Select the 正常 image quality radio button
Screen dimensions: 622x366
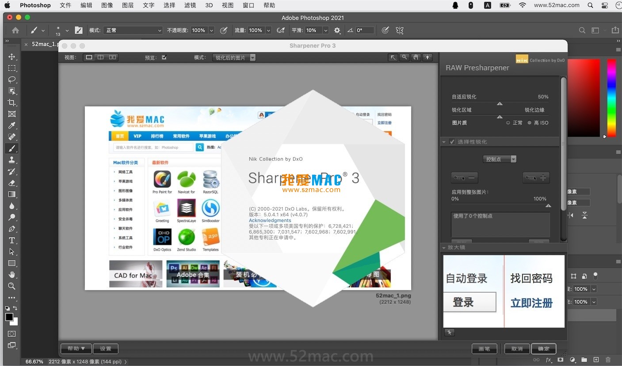508,123
